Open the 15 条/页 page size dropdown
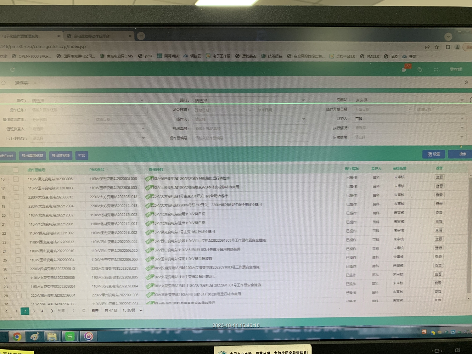The image size is (472, 354). pos(132,310)
